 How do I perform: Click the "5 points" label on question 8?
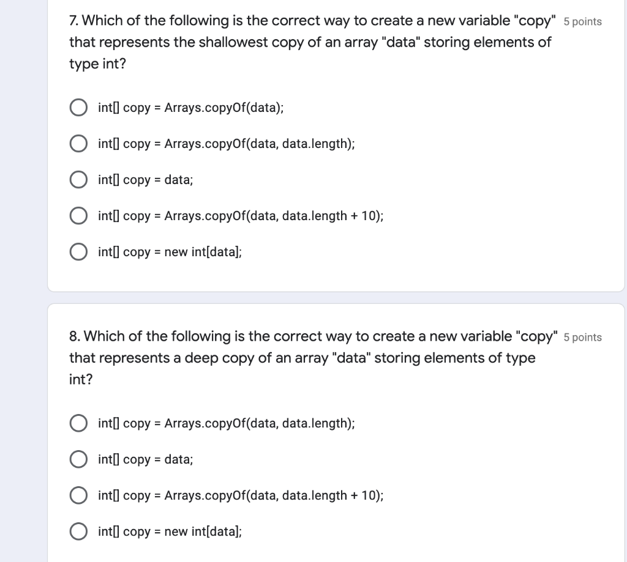(583, 337)
